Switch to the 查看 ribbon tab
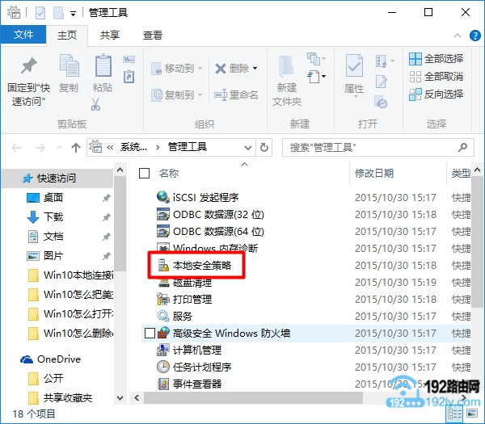485x424 pixels. 153,36
